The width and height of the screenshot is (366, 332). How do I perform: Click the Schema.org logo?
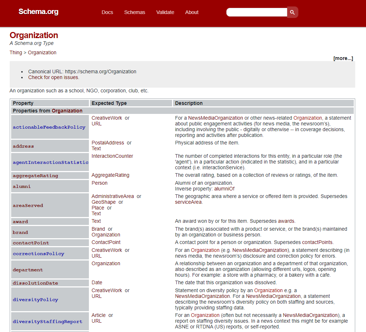tap(38, 12)
